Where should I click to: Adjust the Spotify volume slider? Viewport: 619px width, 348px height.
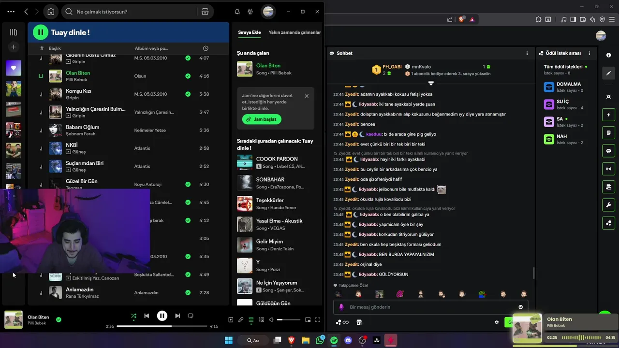[289, 319]
